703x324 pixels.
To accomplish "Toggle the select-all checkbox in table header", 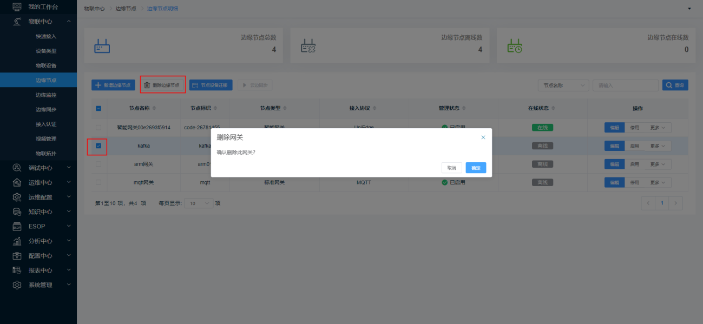I will [98, 108].
